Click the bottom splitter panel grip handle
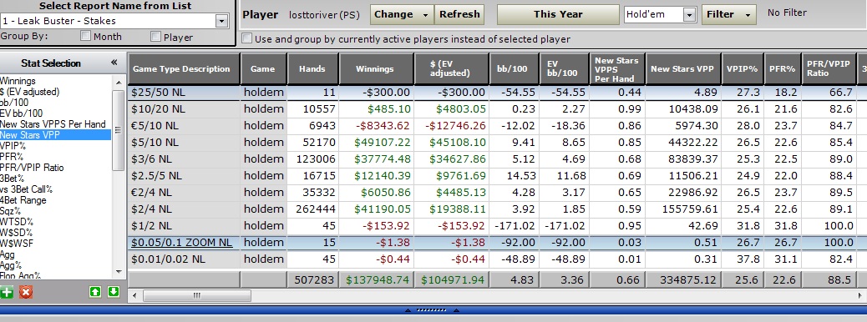The height and width of the screenshot is (322, 867). pyautogui.click(x=433, y=309)
